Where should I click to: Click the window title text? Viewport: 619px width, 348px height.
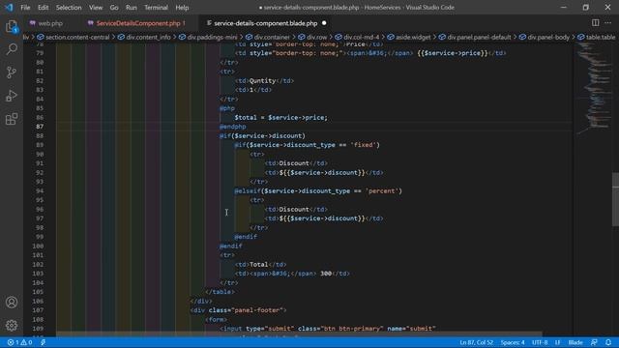[357, 8]
